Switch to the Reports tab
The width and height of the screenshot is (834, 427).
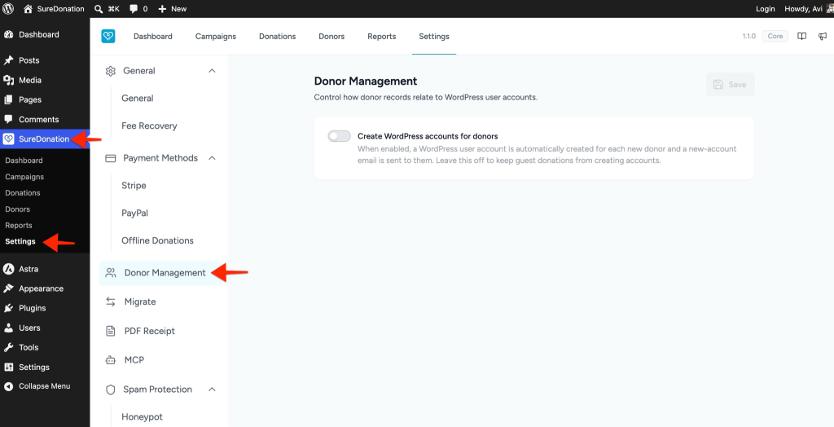[381, 36]
